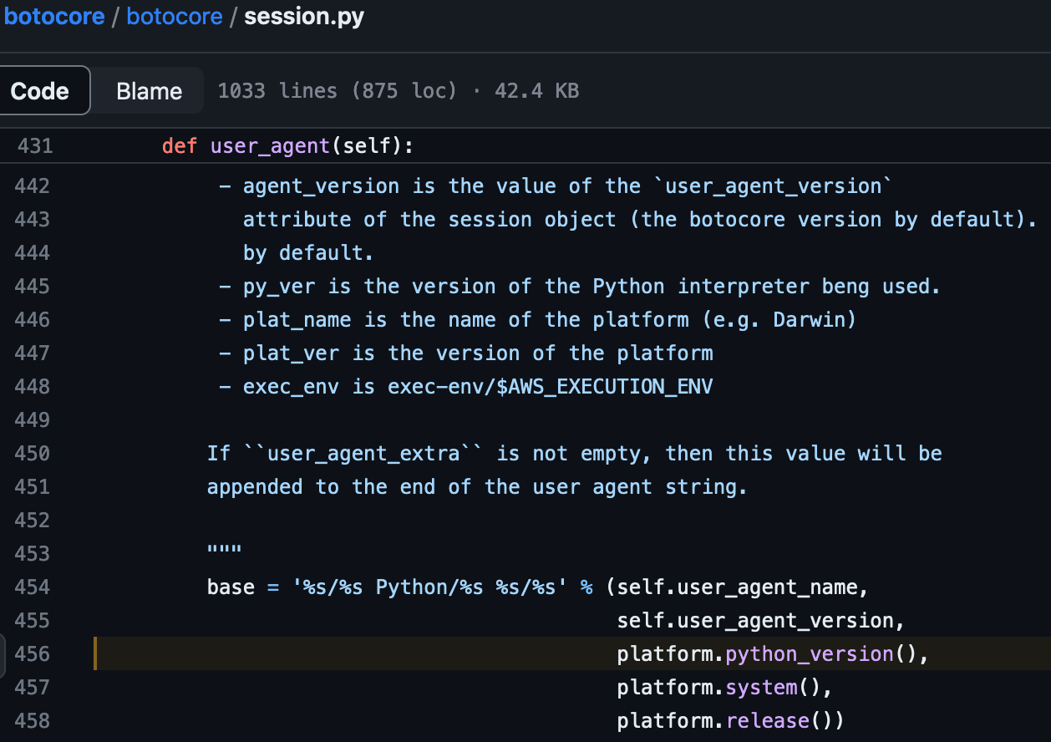Open the botocore repository root link

coord(53,17)
